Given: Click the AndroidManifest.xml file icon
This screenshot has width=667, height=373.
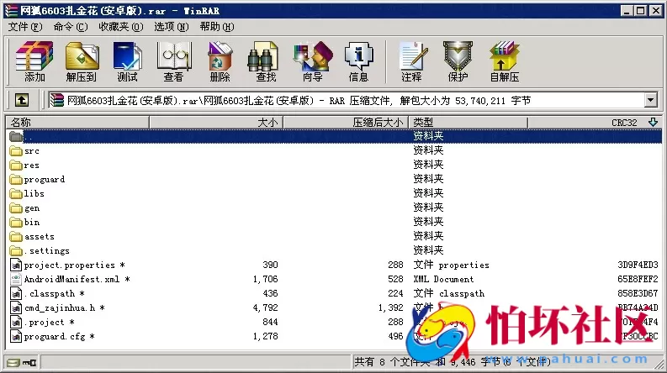Looking at the screenshot, I should (16, 279).
